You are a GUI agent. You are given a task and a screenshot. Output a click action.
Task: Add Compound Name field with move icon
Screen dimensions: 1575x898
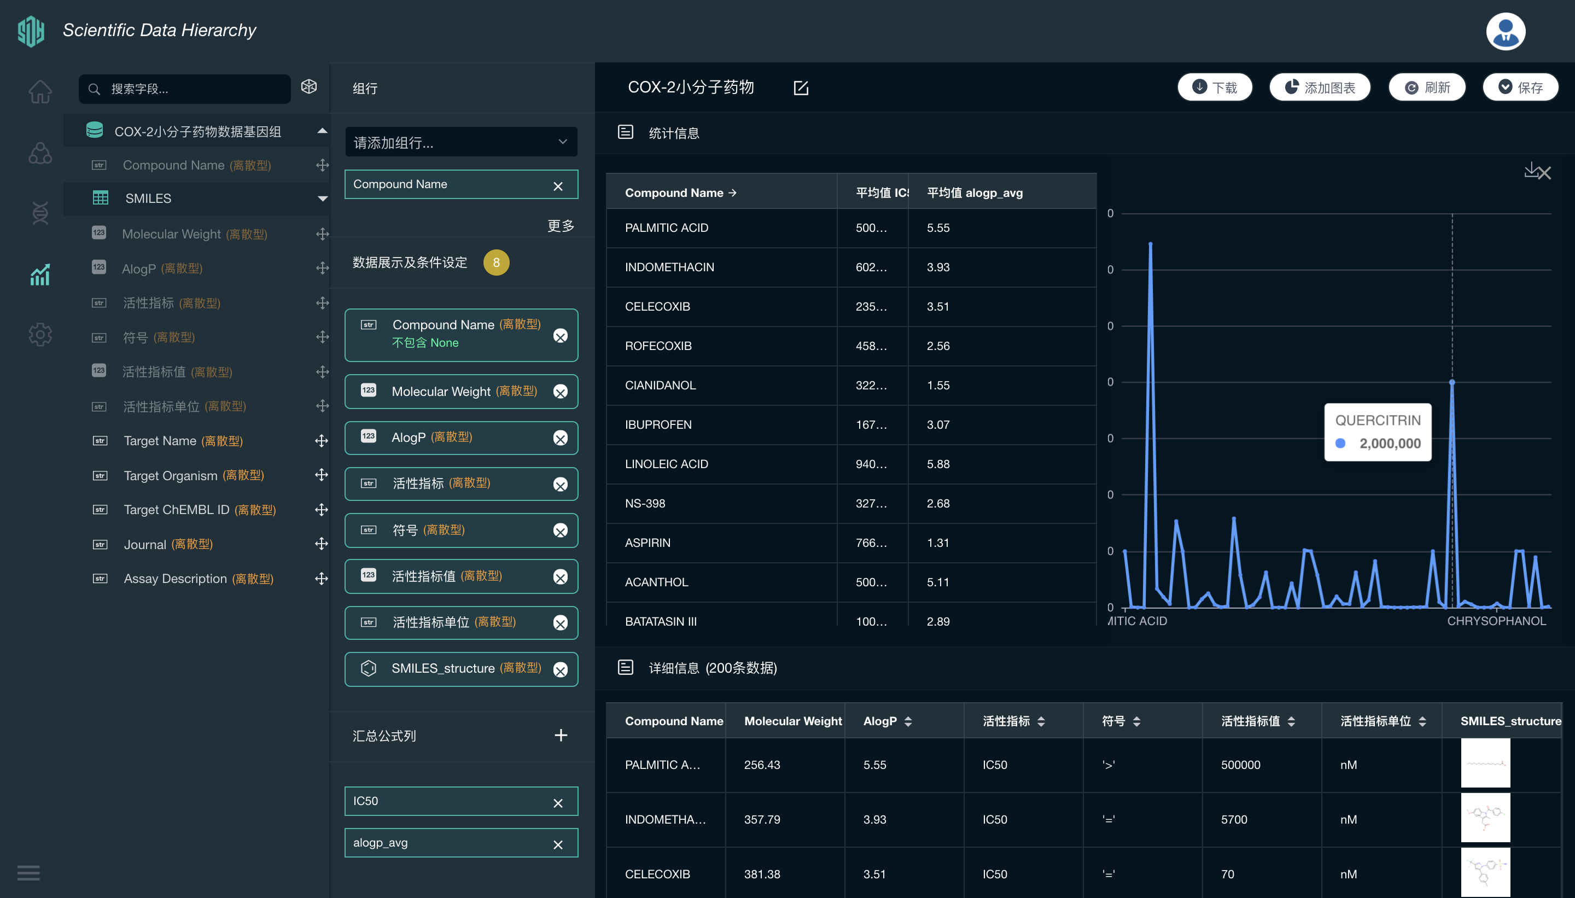click(322, 165)
